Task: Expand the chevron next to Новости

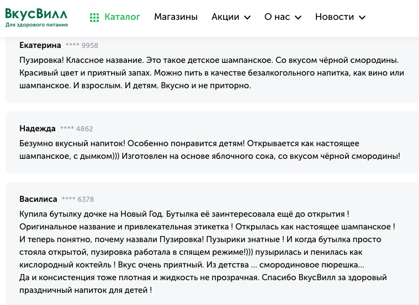Action: 362,18
